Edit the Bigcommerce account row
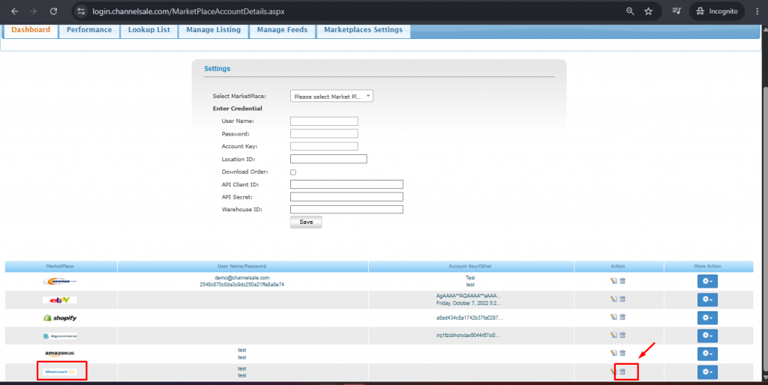This screenshot has height=385, width=768. 613,335
